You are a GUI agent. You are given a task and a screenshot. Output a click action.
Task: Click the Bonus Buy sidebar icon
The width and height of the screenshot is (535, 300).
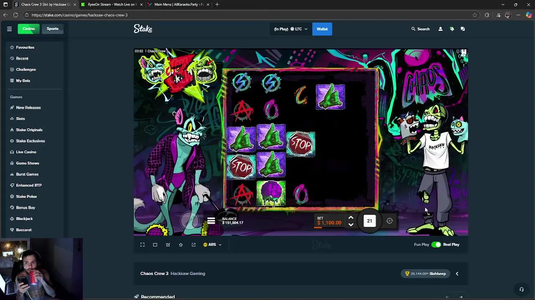coord(12,207)
